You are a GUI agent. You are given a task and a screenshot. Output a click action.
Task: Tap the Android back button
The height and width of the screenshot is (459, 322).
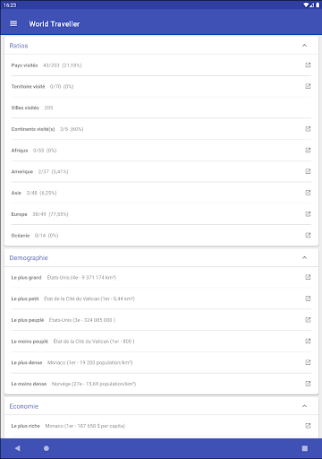(18, 448)
